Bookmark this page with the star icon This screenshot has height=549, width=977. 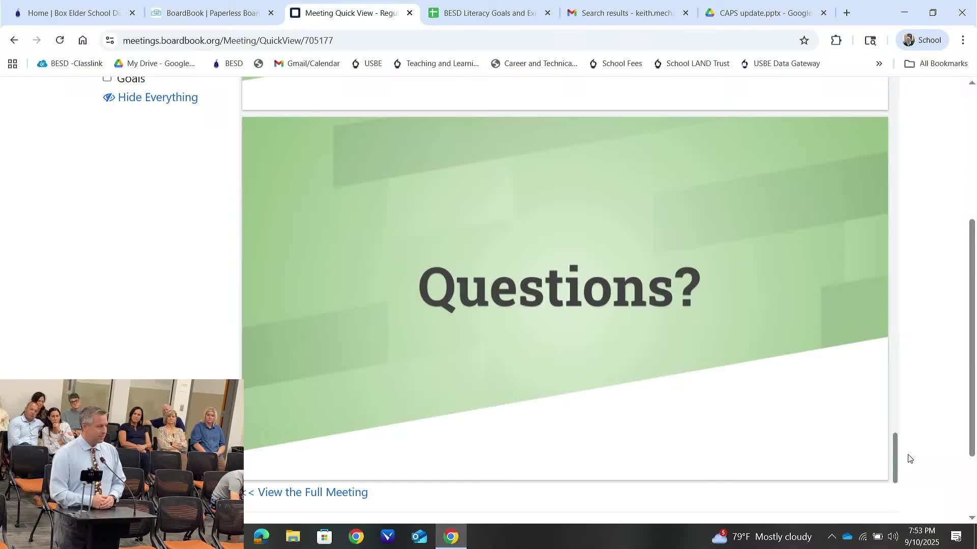click(804, 40)
